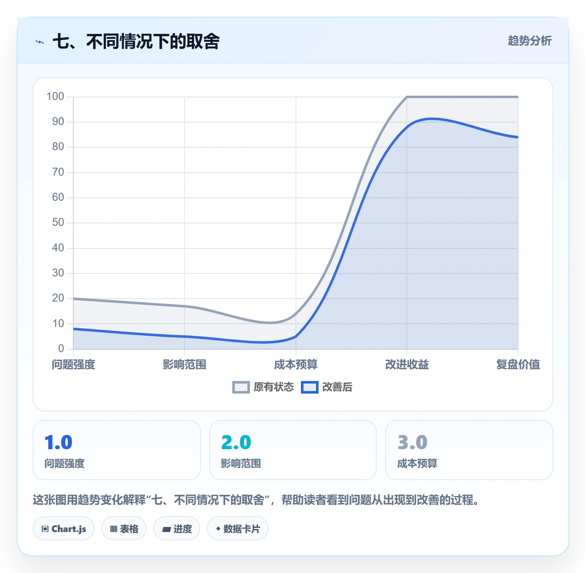
Task: Click the y-axis value 100
Action: tap(55, 97)
